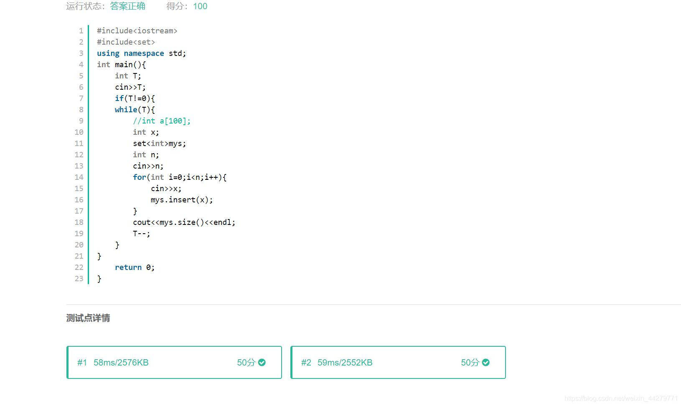681x406 pixels.
Task: Click the 答案正确 run status text
Action: point(128,6)
